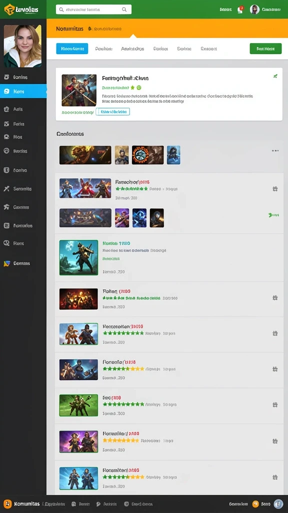Image resolution: width=288 pixels, height=513 pixels.
Task: Click the green pin icon on featured card
Action: [x=275, y=76]
